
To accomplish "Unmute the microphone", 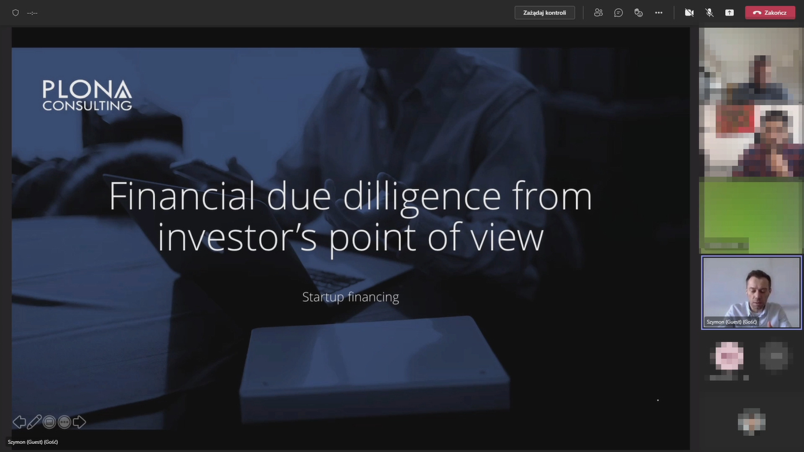I will (709, 12).
